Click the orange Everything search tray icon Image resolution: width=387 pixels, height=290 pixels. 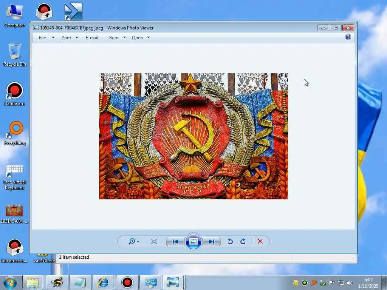click(x=313, y=282)
